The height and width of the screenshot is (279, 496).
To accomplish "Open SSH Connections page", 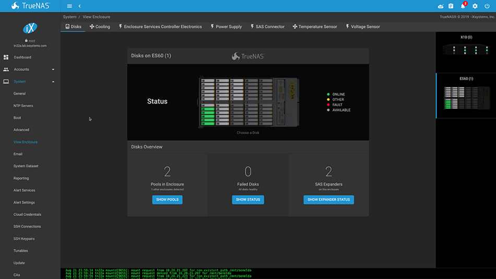I will (27, 226).
